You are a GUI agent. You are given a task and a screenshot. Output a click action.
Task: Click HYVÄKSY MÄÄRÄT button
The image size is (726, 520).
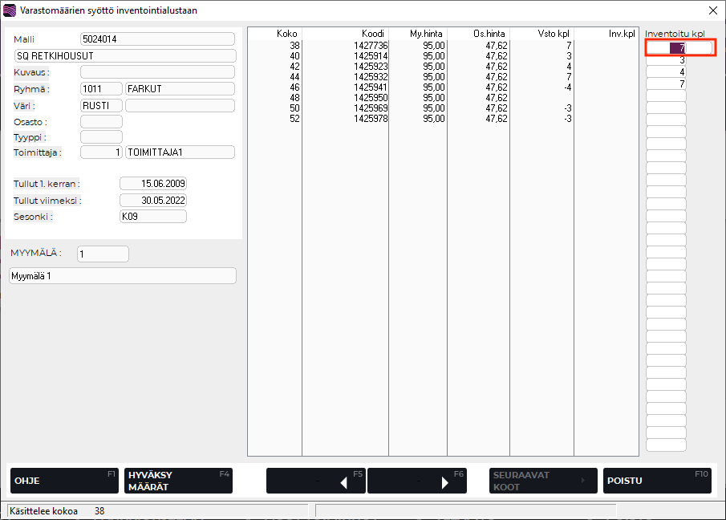coord(177,481)
